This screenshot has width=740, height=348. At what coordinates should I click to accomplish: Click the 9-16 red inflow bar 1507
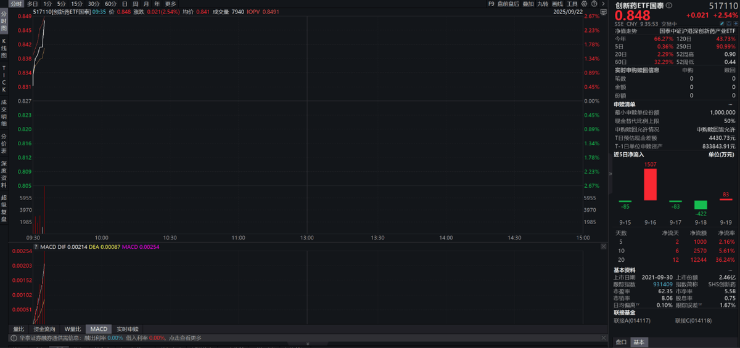point(650,184)
